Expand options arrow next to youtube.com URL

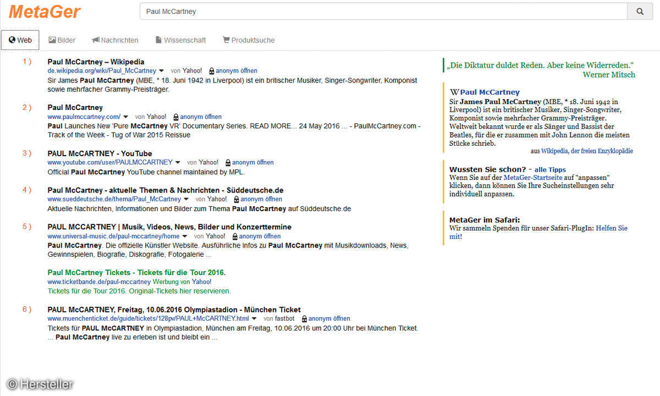[x=178, y=163]
